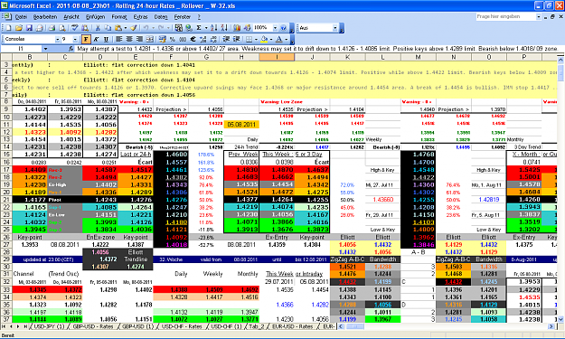Viewport: 565px width, 339px height.
Task: Click the 'Frage hier eingeben' help box
Action: point(506,16)
